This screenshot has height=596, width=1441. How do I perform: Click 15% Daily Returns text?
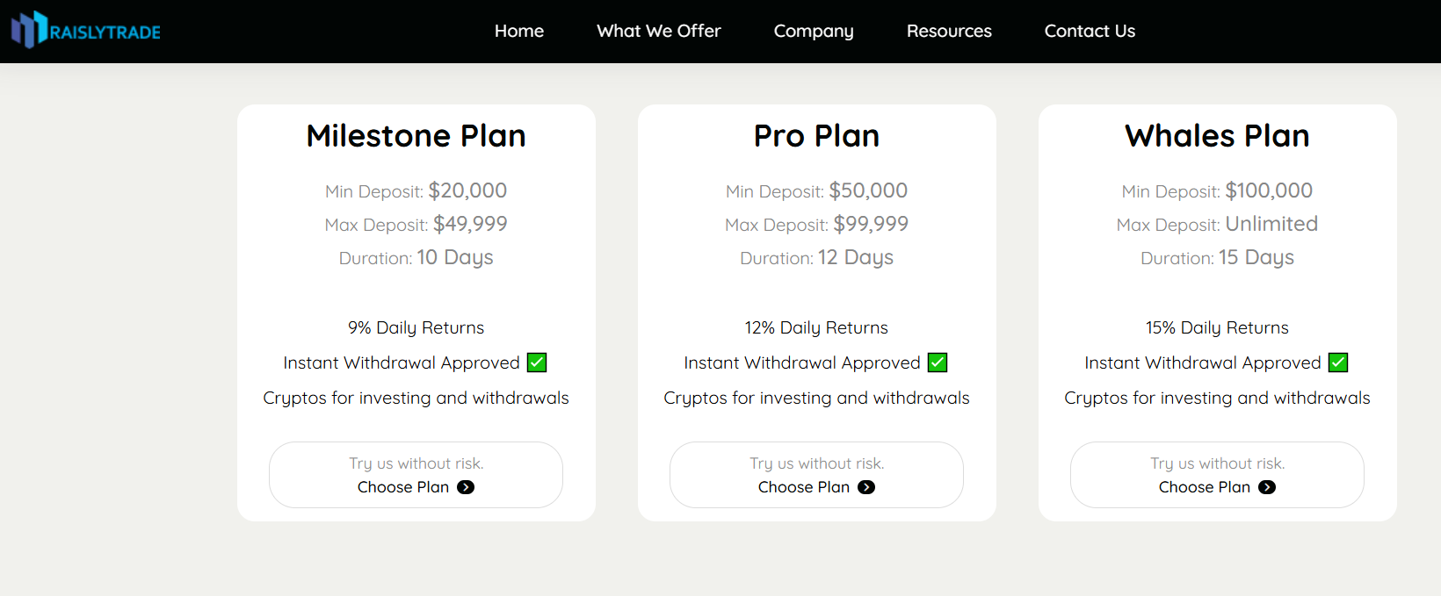point(1217,327)
